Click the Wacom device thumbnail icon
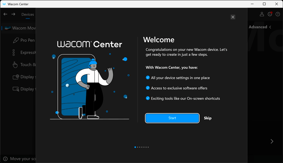Image resolution: width=283 pixels, height=163 pixels. click(8, 28)
